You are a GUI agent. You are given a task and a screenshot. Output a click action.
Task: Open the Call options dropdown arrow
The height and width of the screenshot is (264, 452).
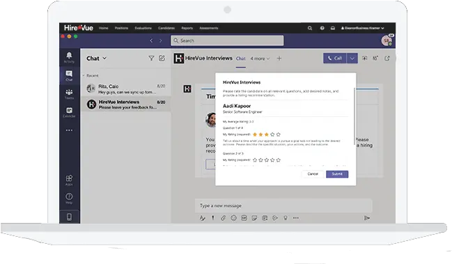[x=352, y=59]
